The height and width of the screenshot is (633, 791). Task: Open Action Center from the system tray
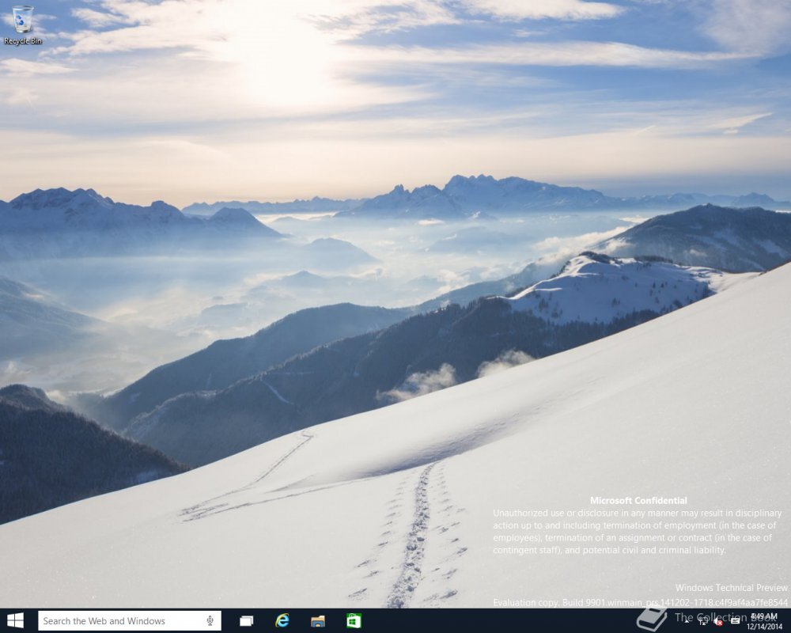[x=734, y=620]
